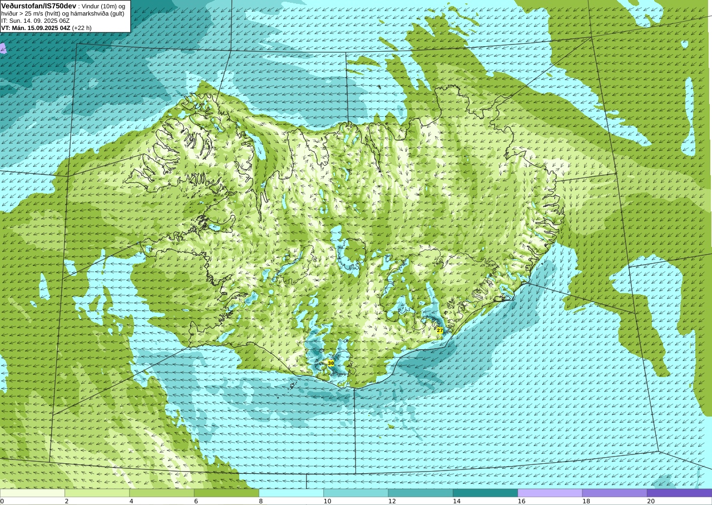Click the legend tick label "16"
712x505 pixels.
(522, 501)
